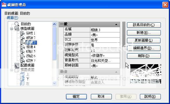The height and width of the screenshot is (104, 170).
Task: Click the camera icon beside 相機 6
Action: [22, 56]
